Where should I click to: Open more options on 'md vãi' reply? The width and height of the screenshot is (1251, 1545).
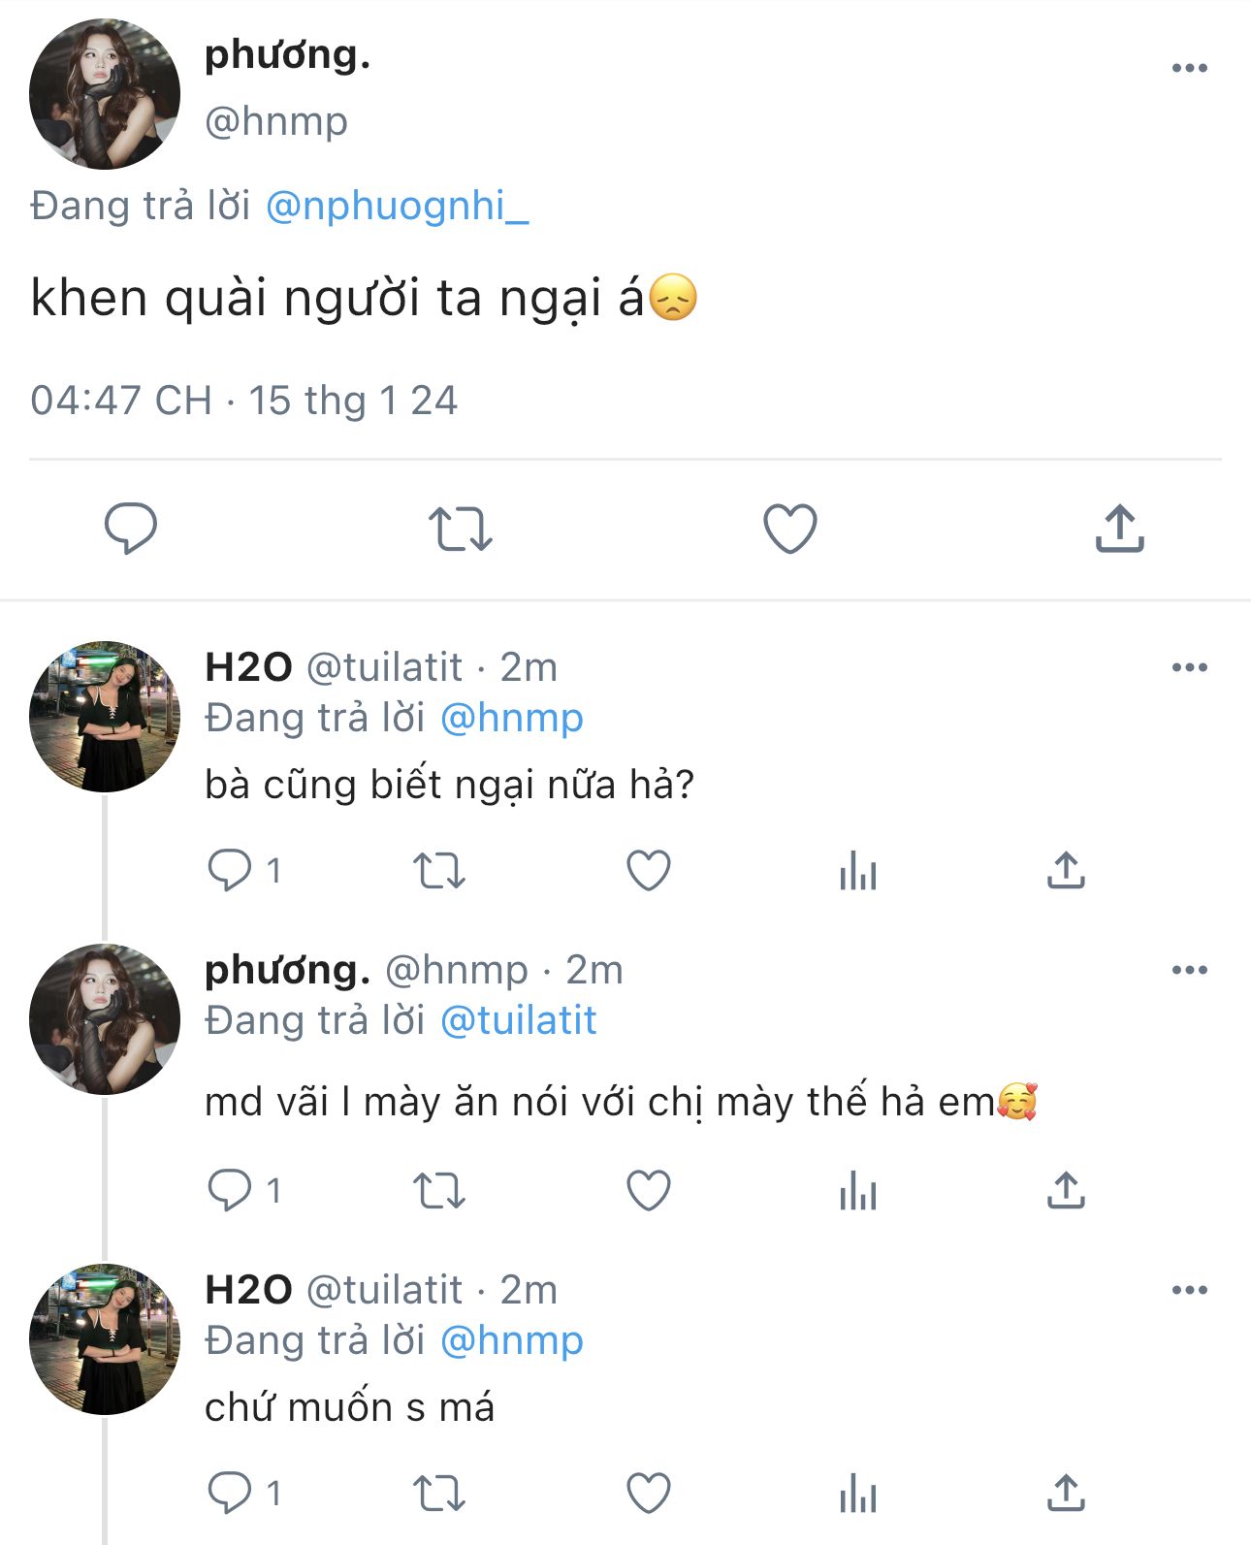coord(1190,970)
